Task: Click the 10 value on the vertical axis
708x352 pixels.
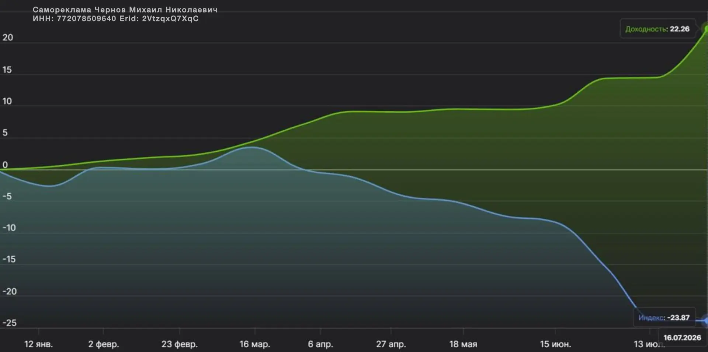Action: (x=7, y=101)
